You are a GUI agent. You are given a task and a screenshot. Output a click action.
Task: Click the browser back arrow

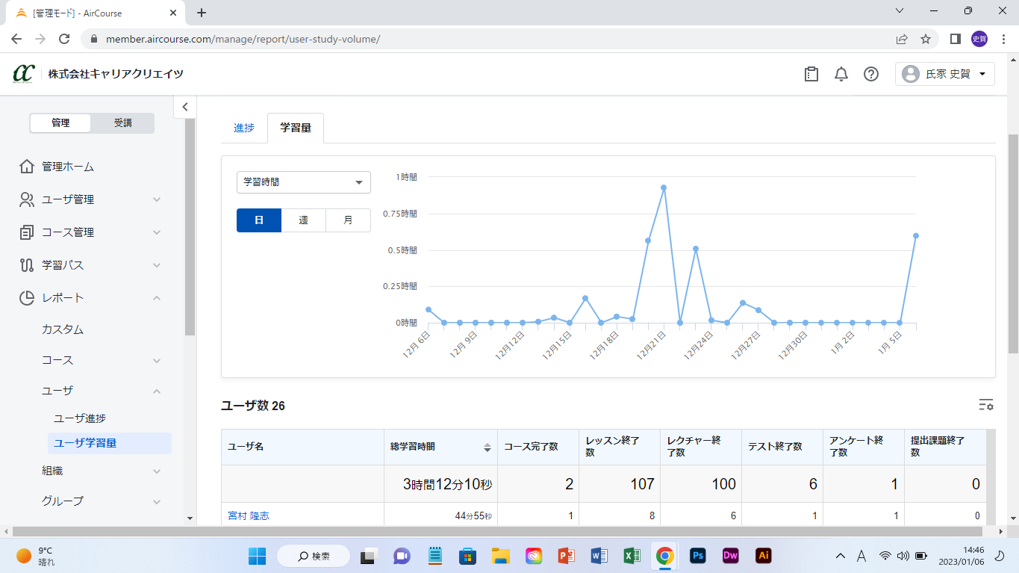point(16,39)
